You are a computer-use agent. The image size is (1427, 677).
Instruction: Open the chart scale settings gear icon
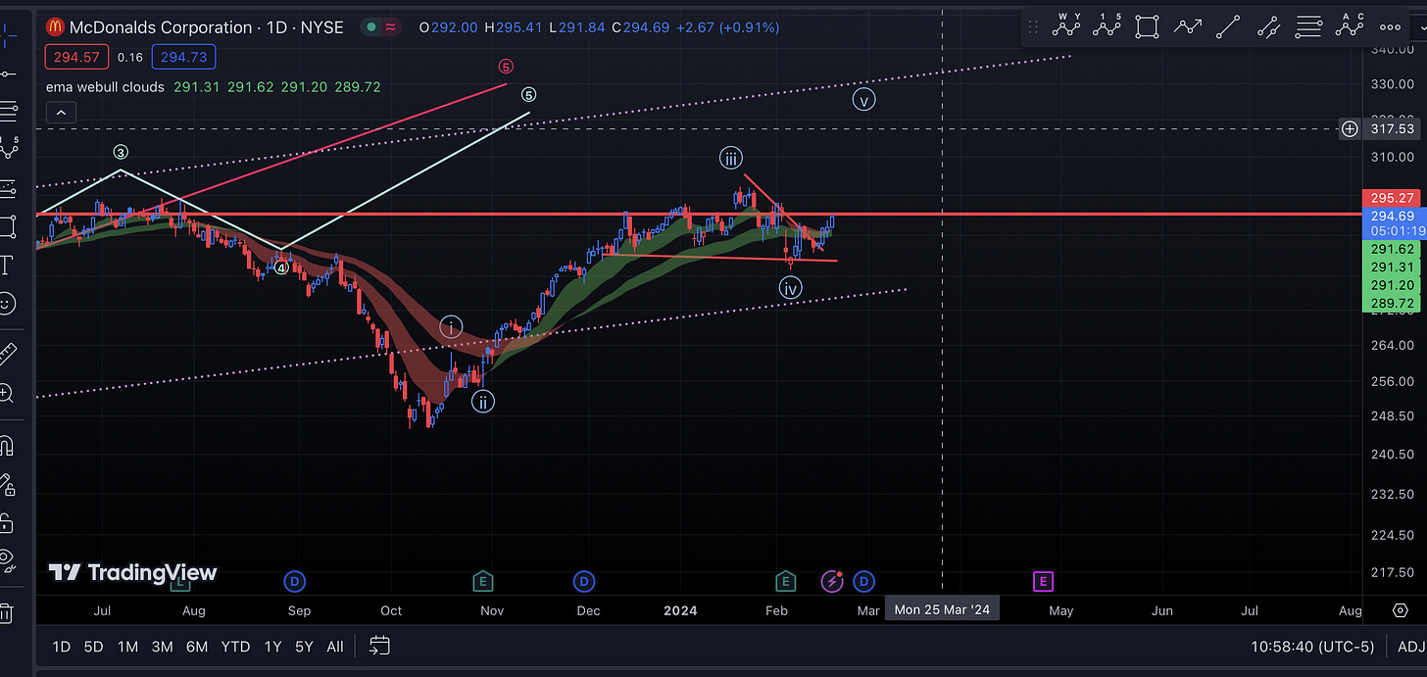coord(1400,610)
